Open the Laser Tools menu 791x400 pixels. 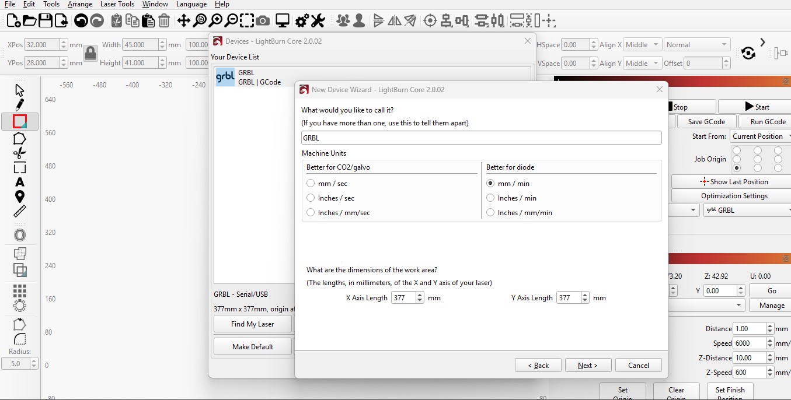(117, 4)
